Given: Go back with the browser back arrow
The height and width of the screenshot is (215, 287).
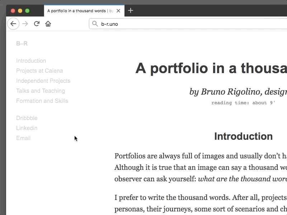Looking at the screenshot, I should [x=13, y=24].
